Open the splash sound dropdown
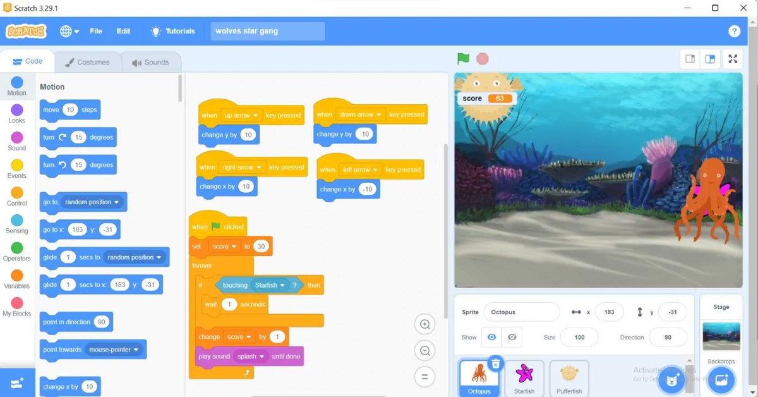This screenshot has width=758, height=397. click(x=250, y=357)
